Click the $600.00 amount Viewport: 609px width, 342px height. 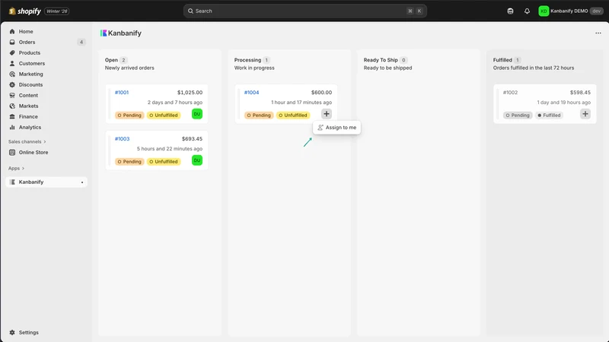(321, 92)
